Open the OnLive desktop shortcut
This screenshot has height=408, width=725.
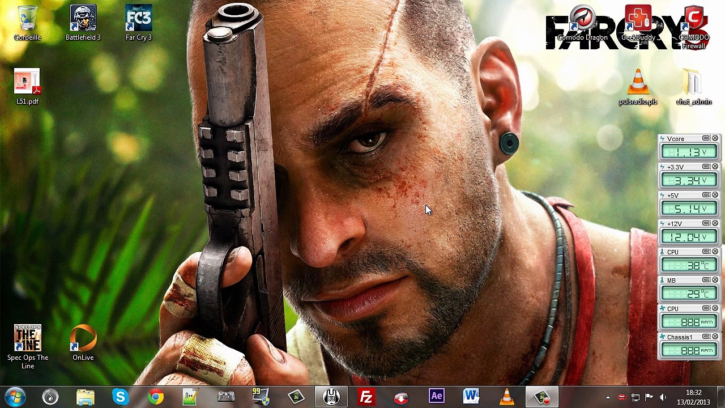coord(83,343)
